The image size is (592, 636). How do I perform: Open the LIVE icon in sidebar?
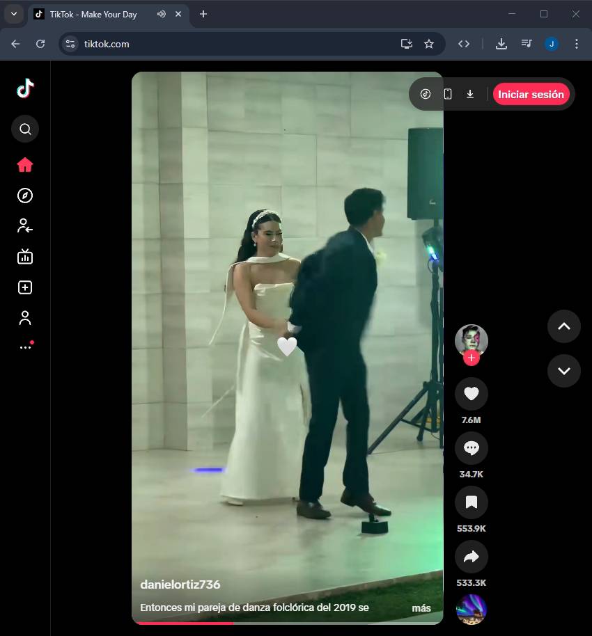point(25,257)
